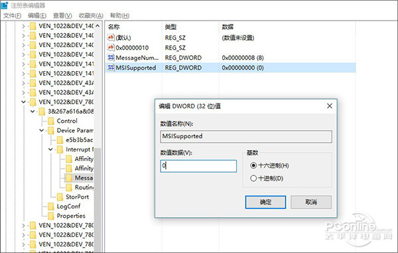Collapse the 3&267a616a&08 tree node
The image size is (398, 253).
coord(33,112)
